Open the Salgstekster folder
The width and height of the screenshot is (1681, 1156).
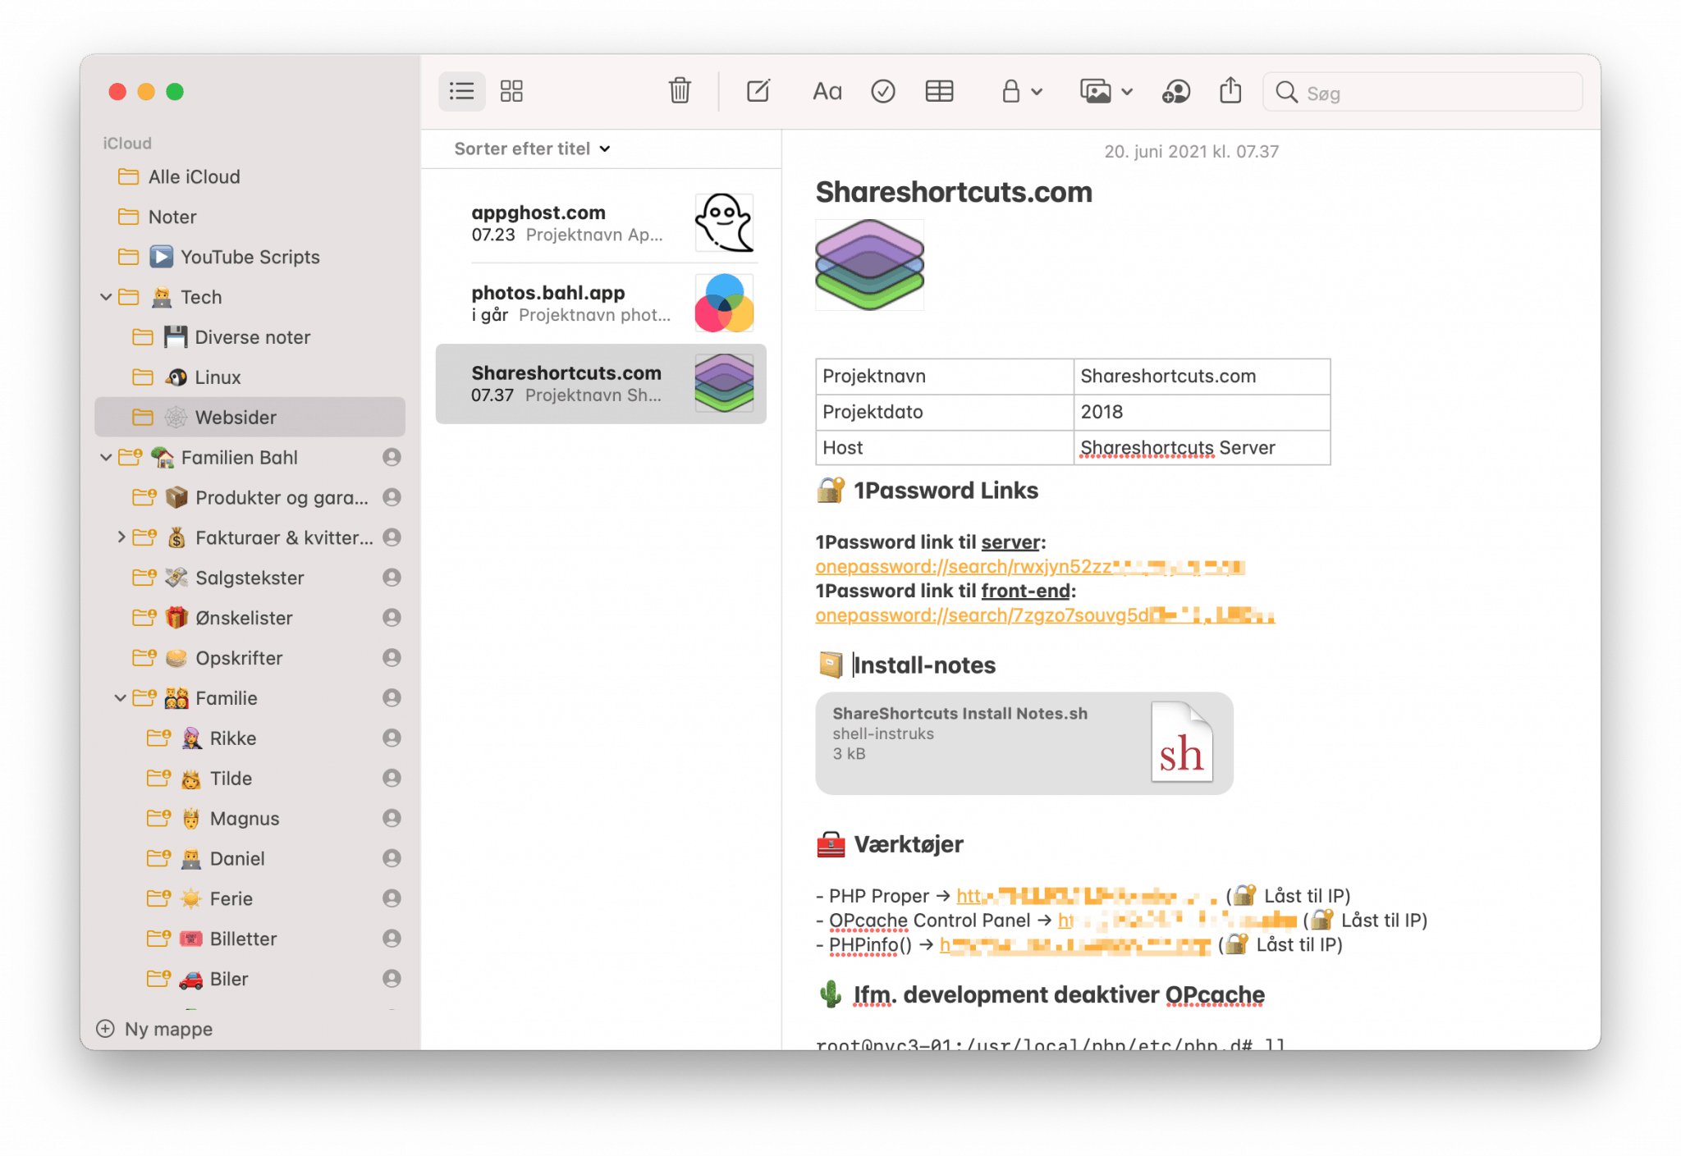[x=250, y=578]
